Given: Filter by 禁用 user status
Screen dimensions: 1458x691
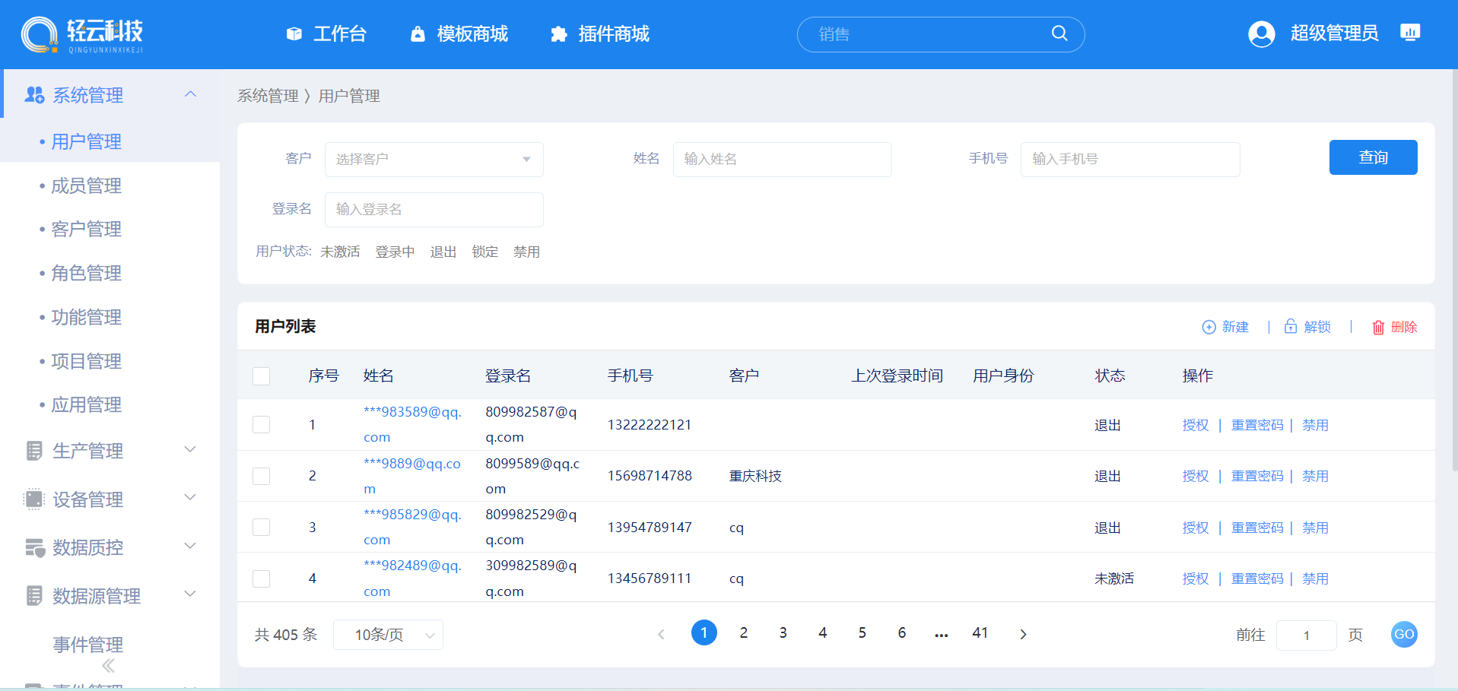Looking at the screenshot, I should click(x=526, y=252).
